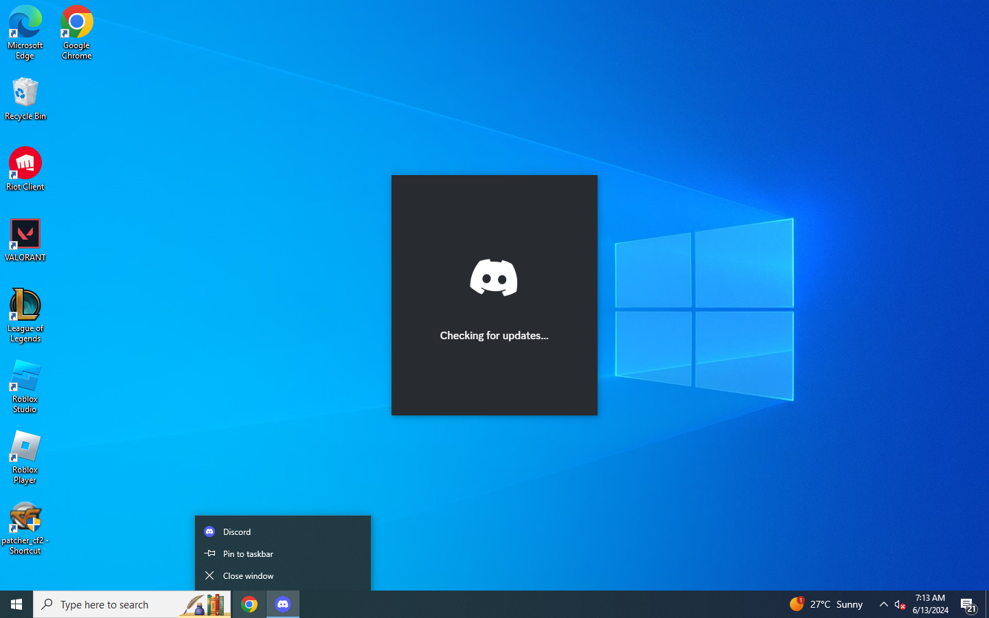The image size is (989, 618).
Task: Select the Recycle Bin desktop icon
Action: (25, 99)
